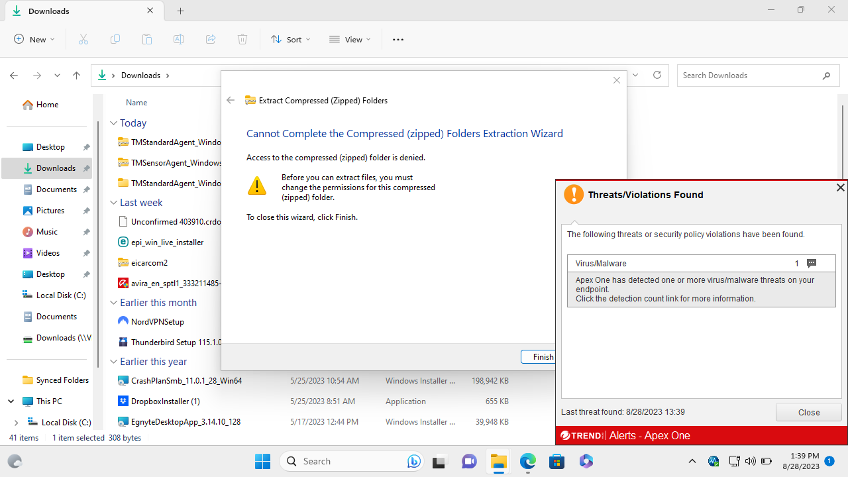Image resolution: width=848 pixels, height=477 pixels.
Task: Select the NordVPNSetup file
Action: click(158, 322)
